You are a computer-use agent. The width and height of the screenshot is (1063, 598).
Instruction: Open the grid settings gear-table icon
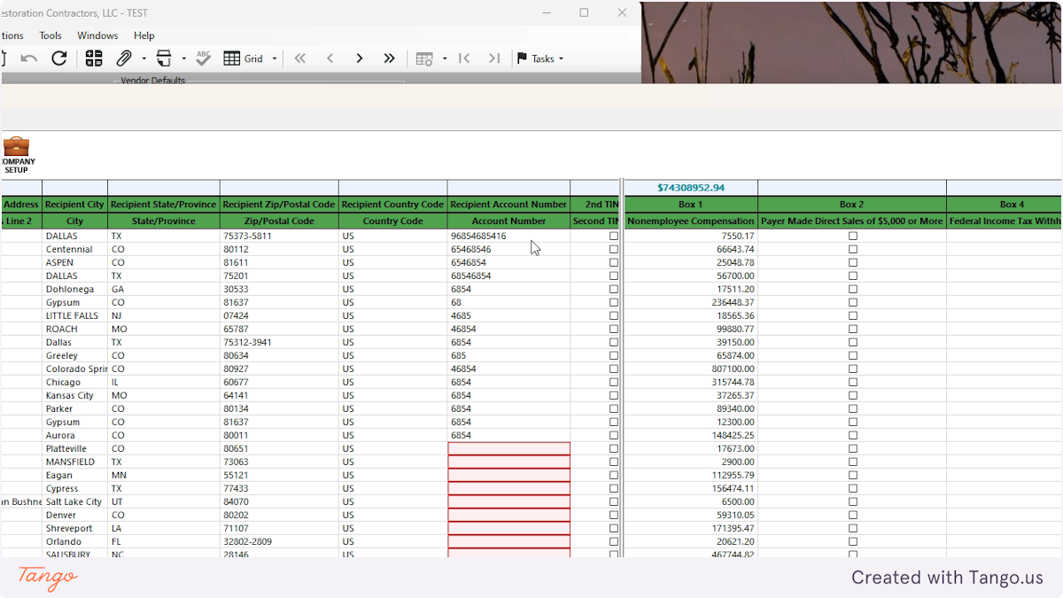pos(424,58)
